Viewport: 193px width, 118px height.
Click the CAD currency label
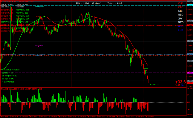[181, 7]
